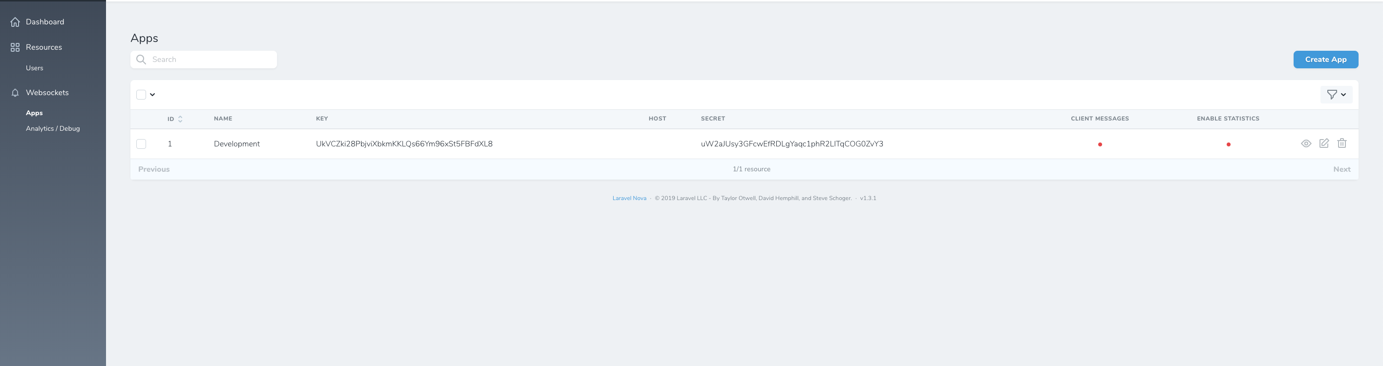Go to Analytics / Debug page
Image resolution: width=1383 pixels, height=366 pixels.
click(x=53, y=129)
